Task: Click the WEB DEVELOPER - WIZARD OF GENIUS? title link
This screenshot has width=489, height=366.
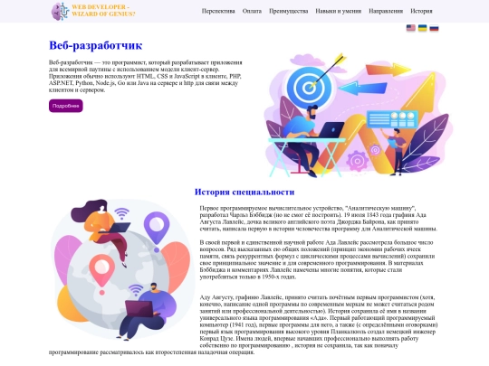Action: coord(103,11)
